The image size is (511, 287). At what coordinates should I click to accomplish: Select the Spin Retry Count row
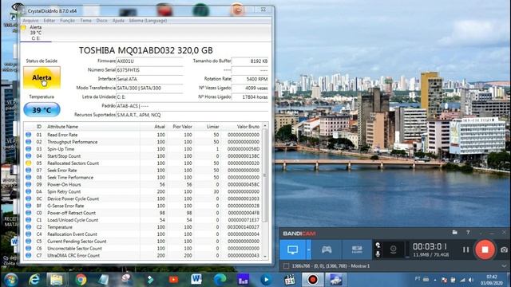(143, 191)
